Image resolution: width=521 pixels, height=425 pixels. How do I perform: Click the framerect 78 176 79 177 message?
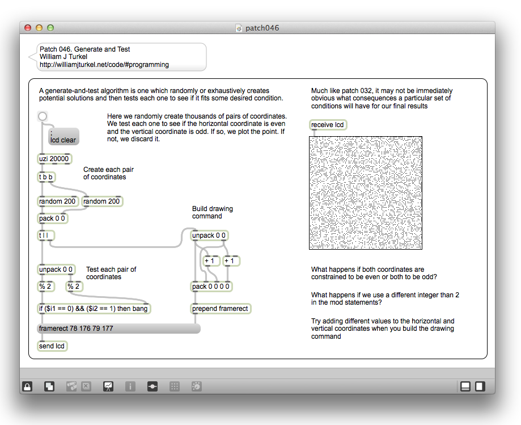click(x=118, y=329)
